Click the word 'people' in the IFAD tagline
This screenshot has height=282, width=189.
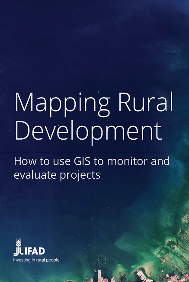53,260
